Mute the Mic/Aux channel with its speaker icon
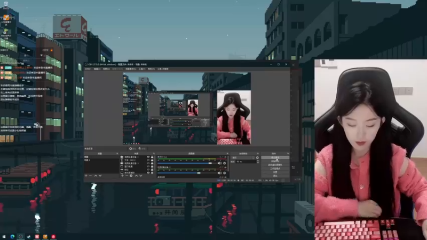Image resolution: width=427 pixels, height=240 pixels. 219,163
